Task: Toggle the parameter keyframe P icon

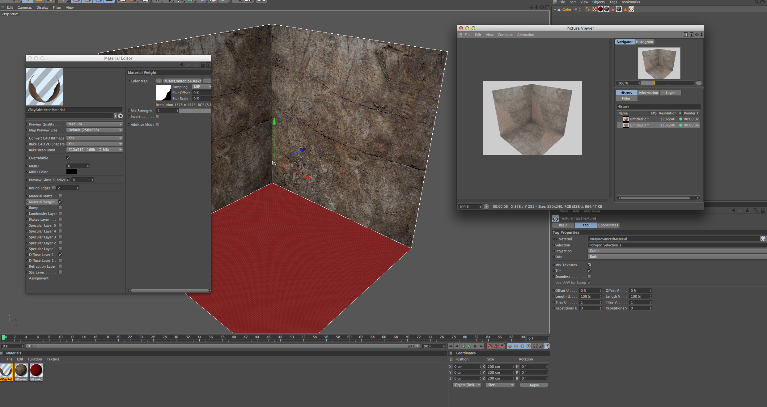Action: pyautogui.click(x=528, y=346)
